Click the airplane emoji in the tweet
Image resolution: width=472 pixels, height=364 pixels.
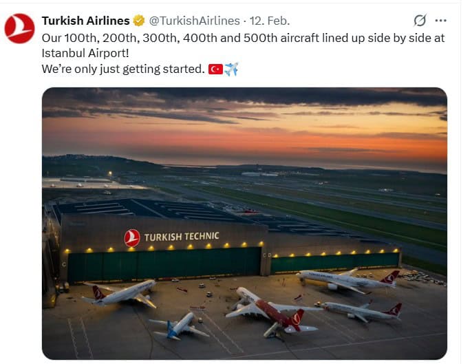[x=231, y=69]
